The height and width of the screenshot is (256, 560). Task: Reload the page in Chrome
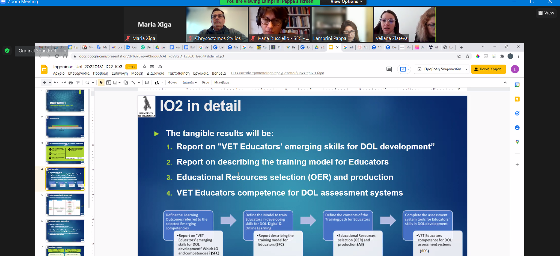click(x=57, y=56)
